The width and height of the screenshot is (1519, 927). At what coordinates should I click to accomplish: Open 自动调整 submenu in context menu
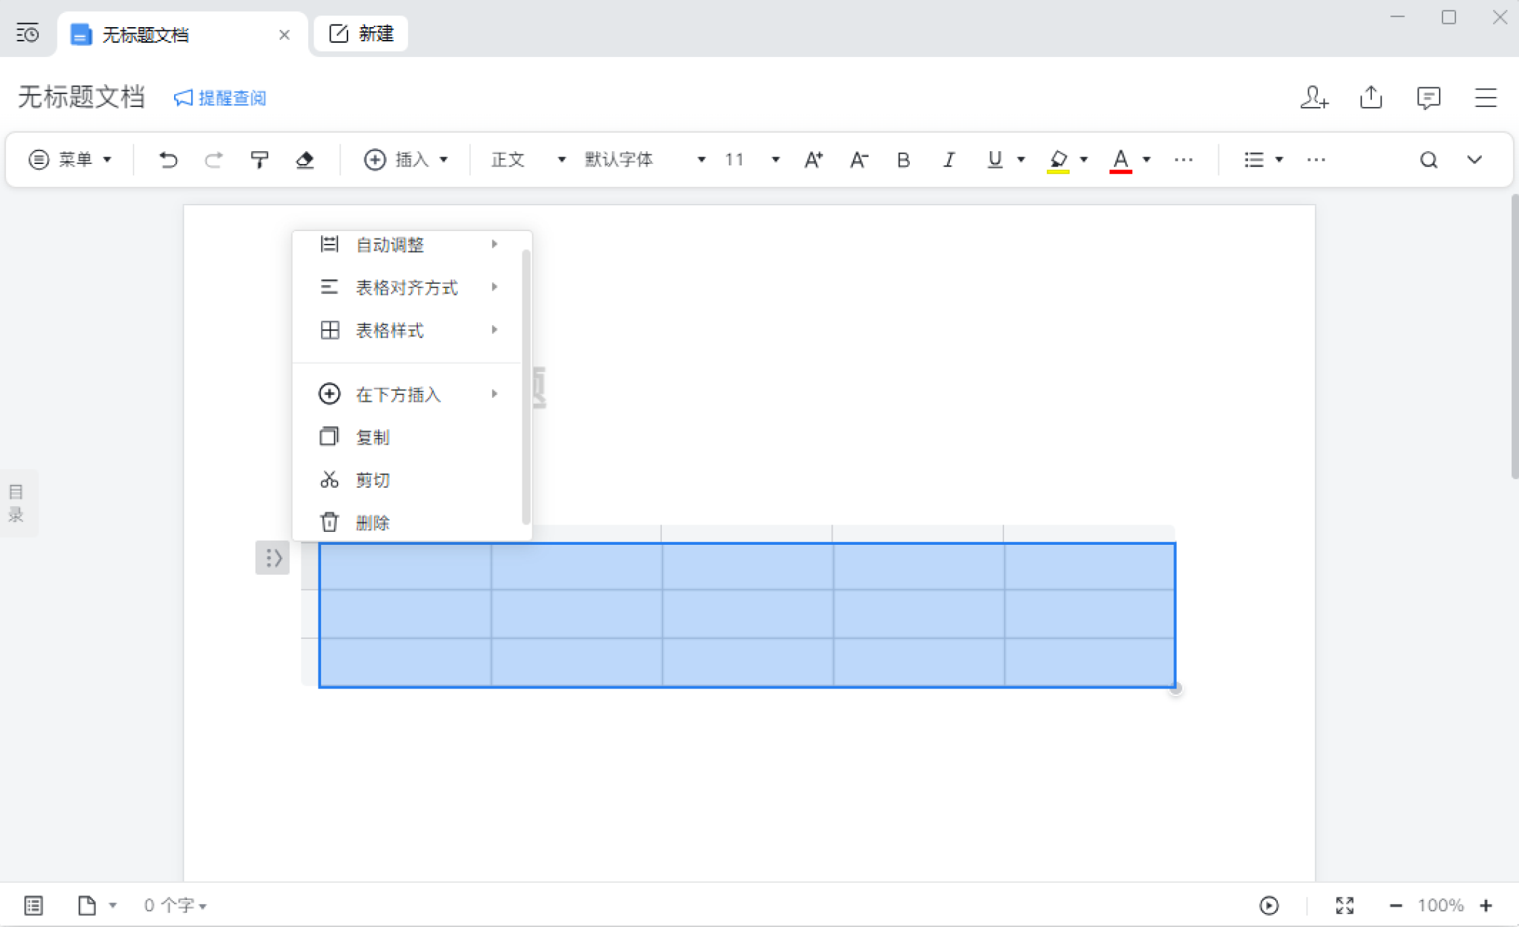coord(408,245)
